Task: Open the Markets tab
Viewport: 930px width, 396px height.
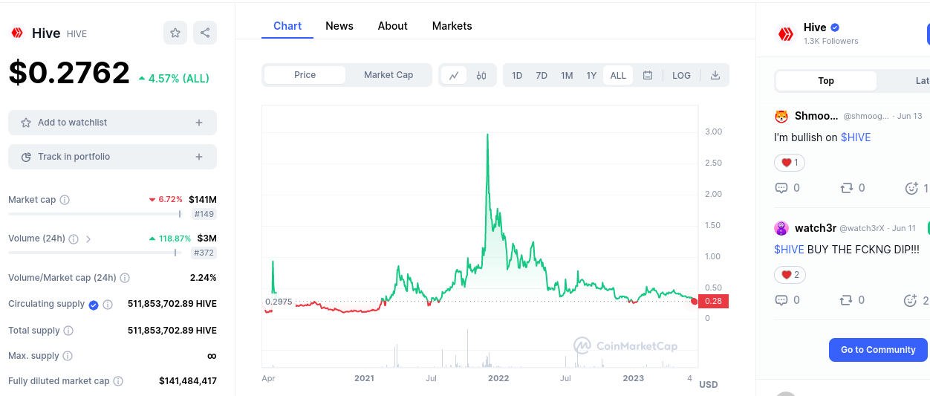Action: 452,26
